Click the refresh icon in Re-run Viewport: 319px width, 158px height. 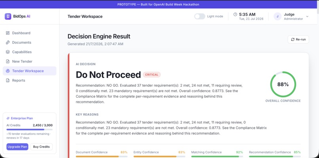[293, 40]
